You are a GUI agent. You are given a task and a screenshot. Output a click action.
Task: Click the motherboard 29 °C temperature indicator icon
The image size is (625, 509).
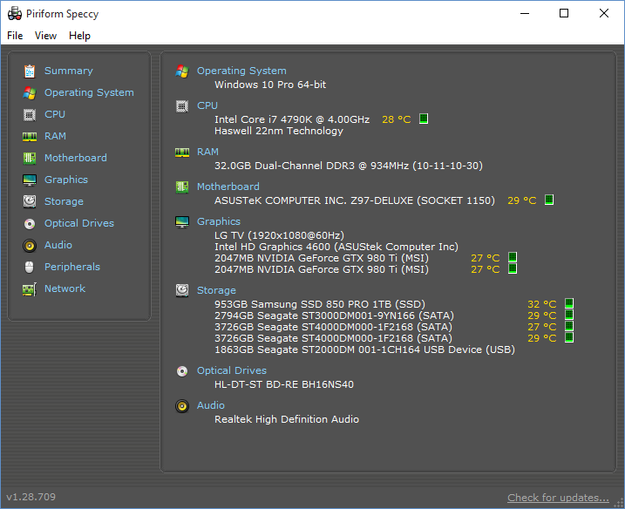point(549,200)
